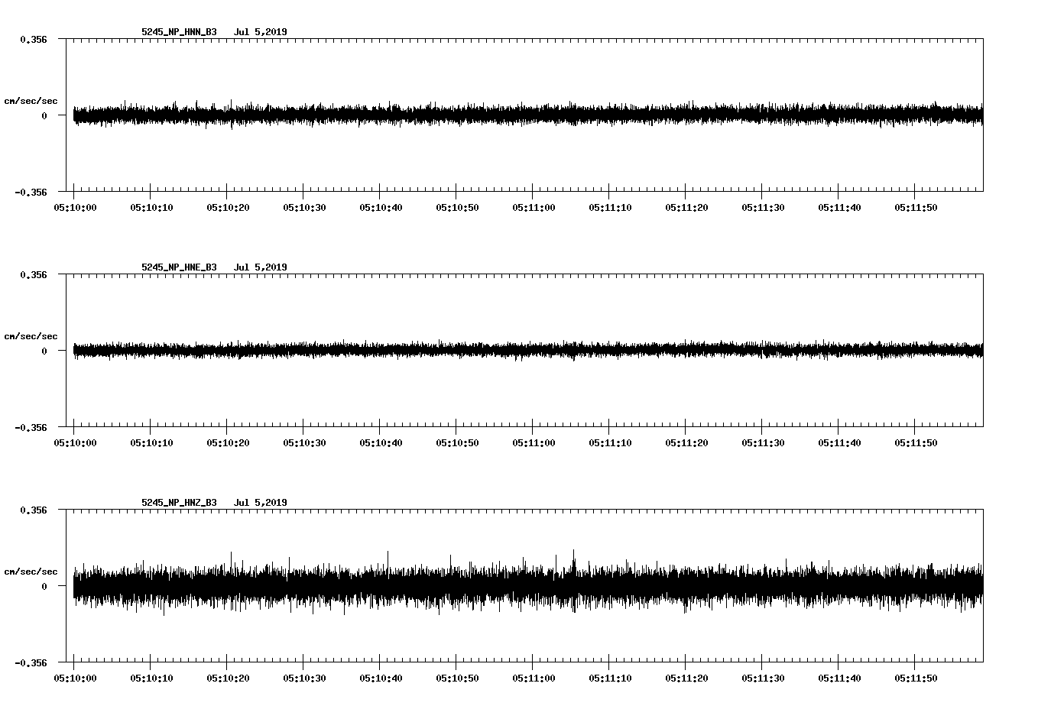Click the 0.356 upper limit of the HNN plot
Screen dimensions: 1038x706
click(33, 39)
